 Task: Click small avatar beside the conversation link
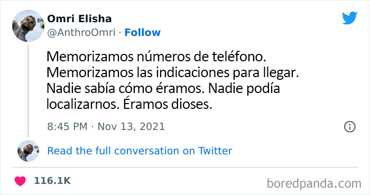(x=29, y=151)
